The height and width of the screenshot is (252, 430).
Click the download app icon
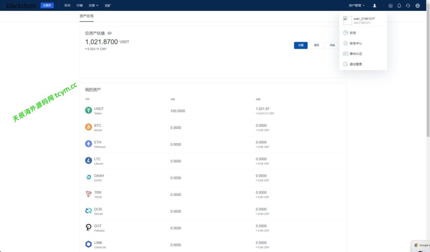(x=391, y=5)
